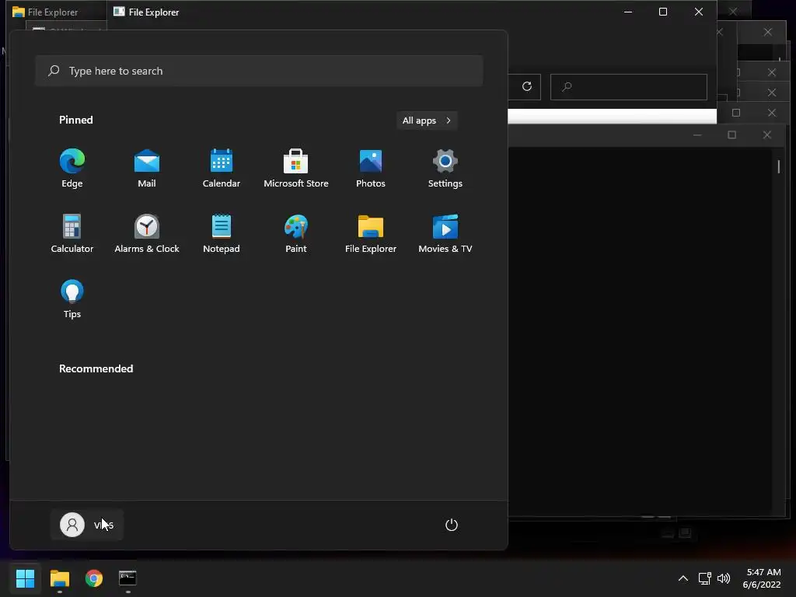Click the Type here to search box
796x597 pixels.
coord(259,71)
